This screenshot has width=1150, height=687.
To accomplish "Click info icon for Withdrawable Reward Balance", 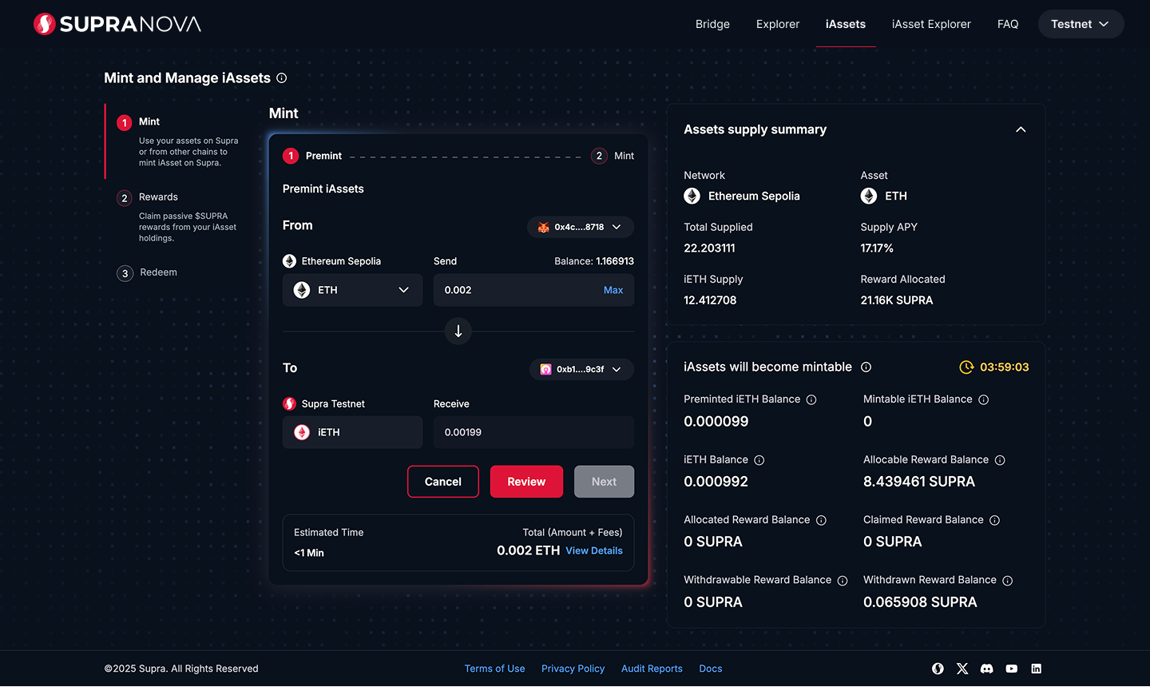I will (x=843, y=581).
